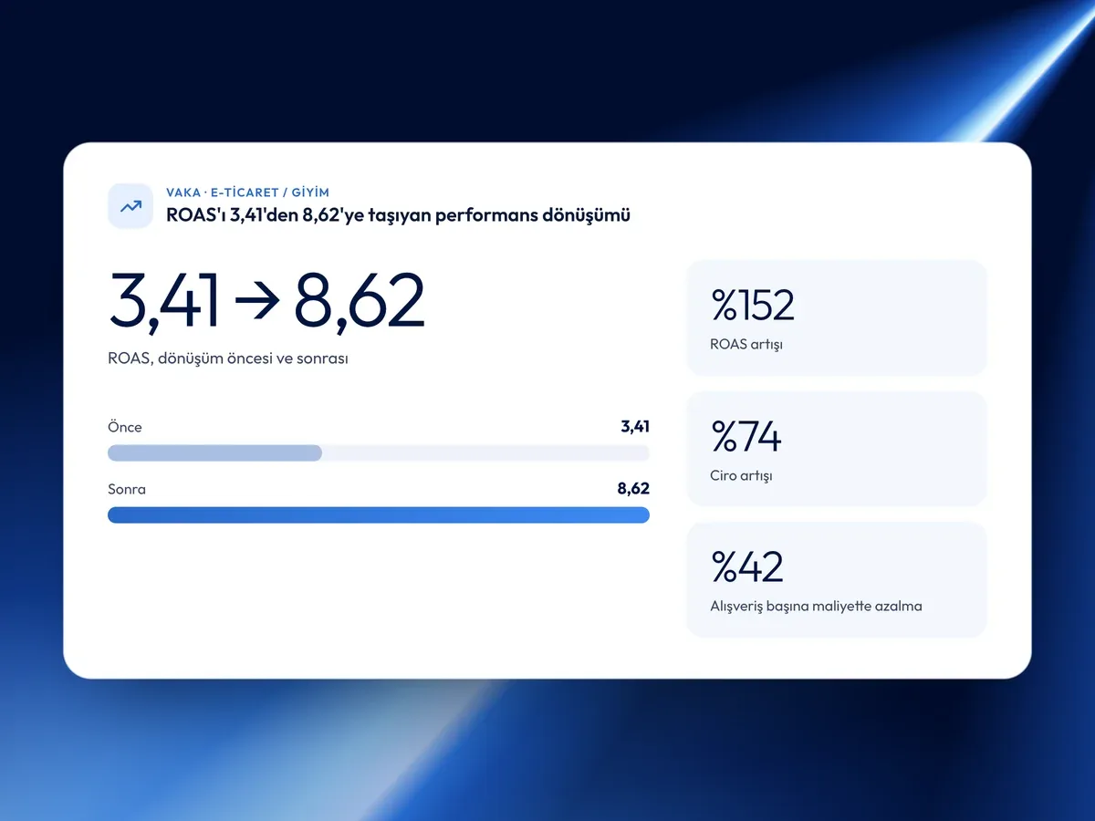Click the Önce progress bar

pos(379,453)
